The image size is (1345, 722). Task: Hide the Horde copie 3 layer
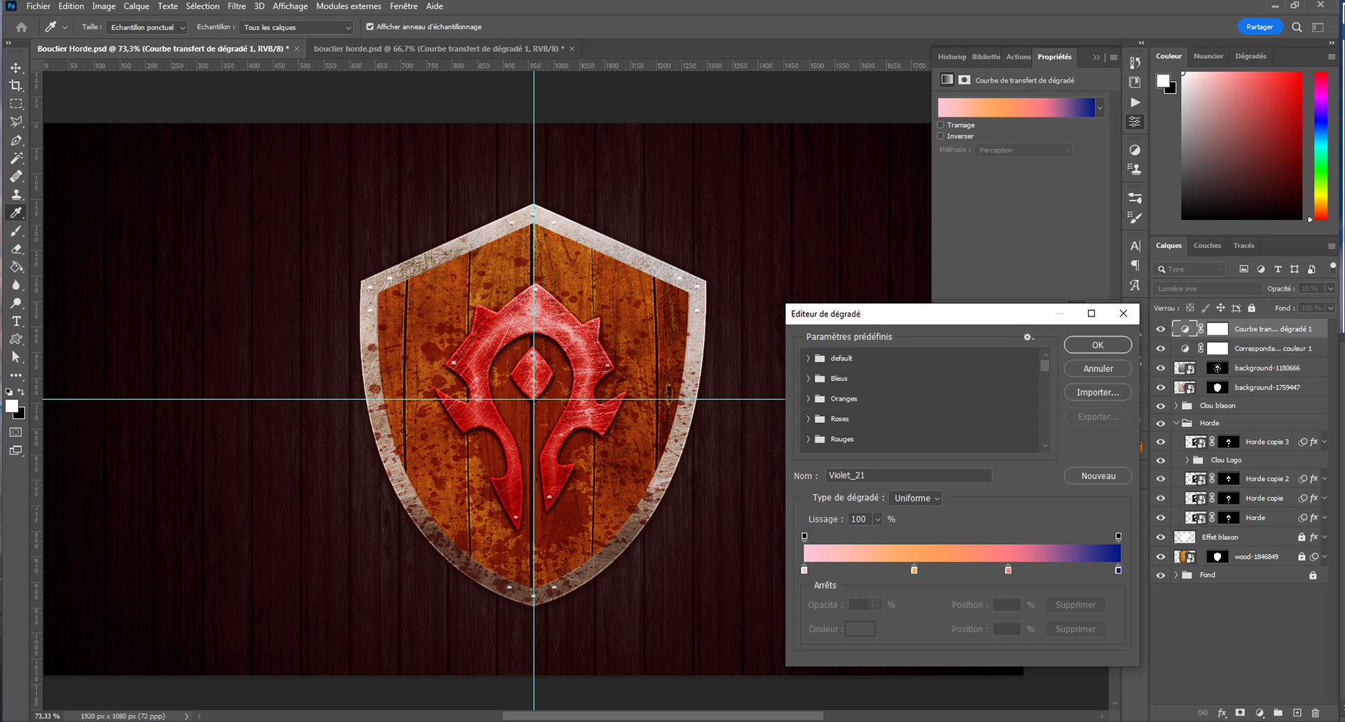click(x=1161, y=443)
